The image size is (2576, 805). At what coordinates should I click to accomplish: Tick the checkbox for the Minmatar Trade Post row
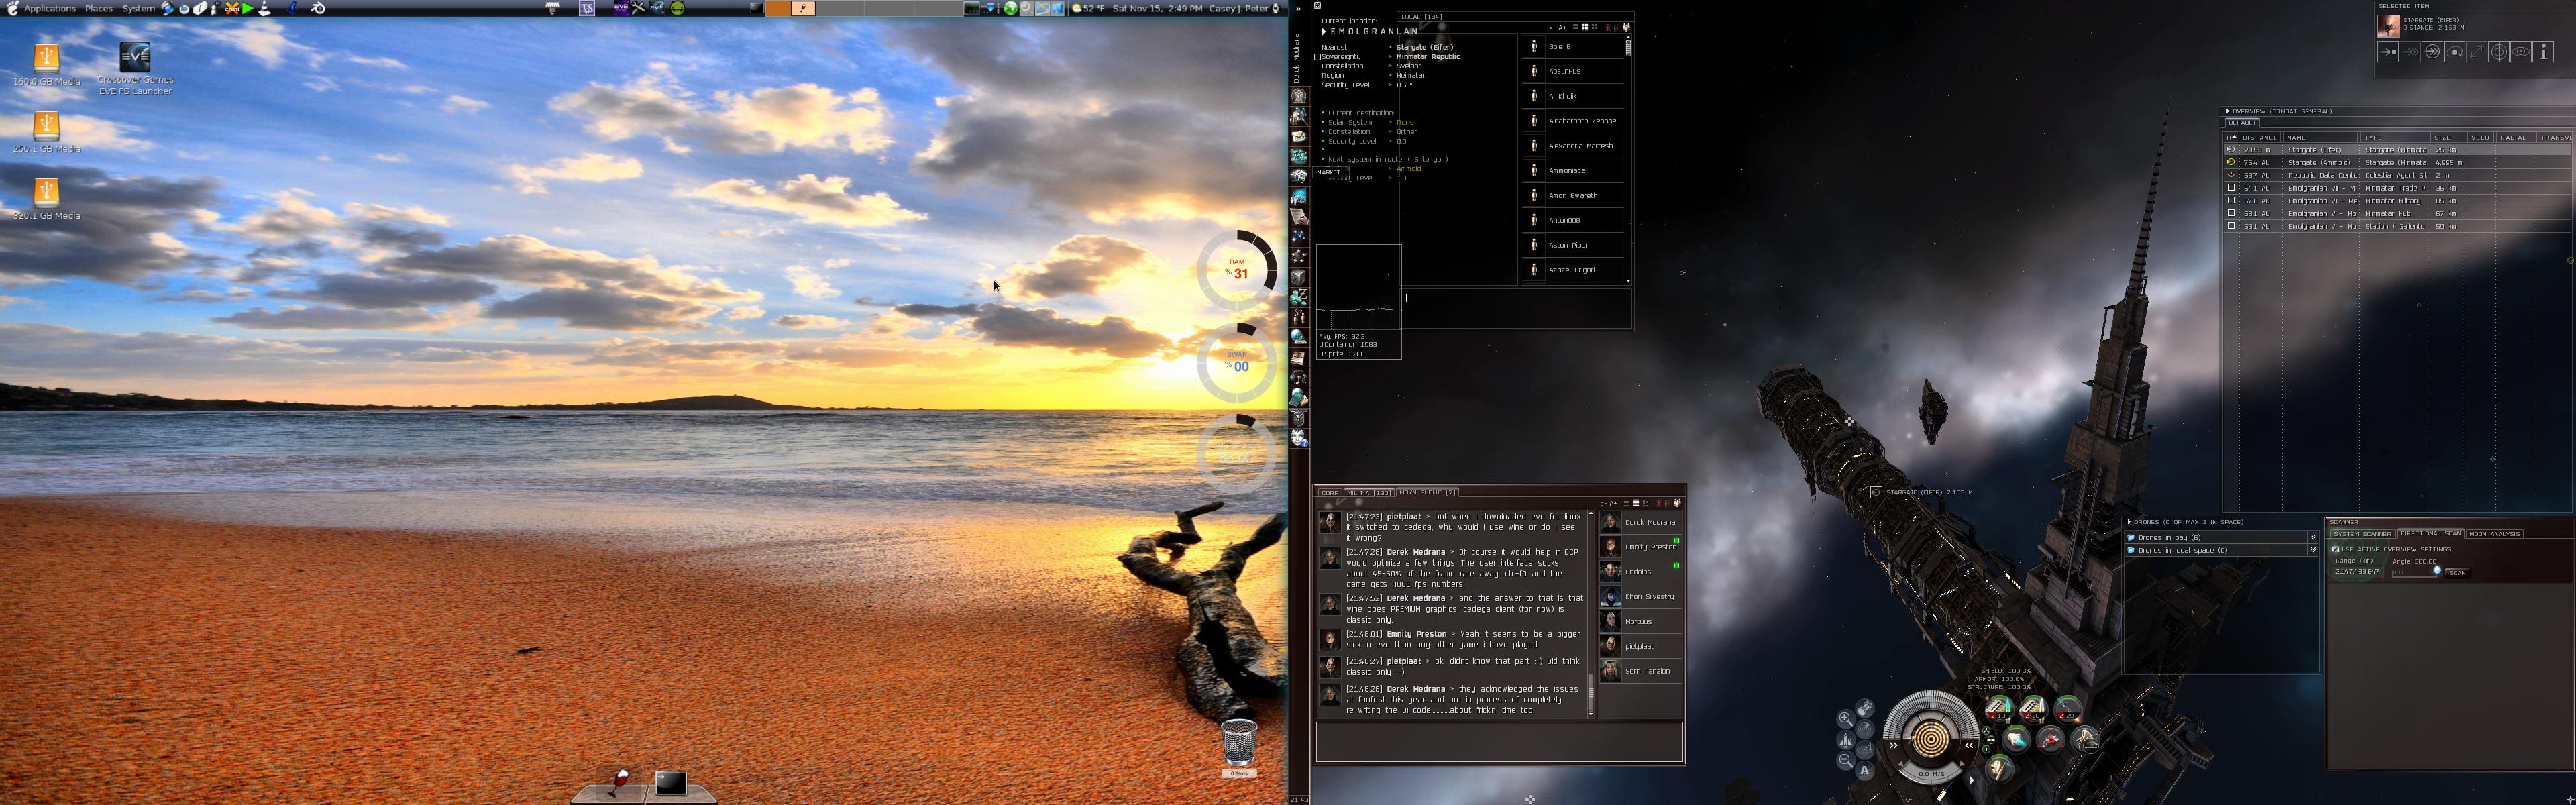[x=2230, y=188]
